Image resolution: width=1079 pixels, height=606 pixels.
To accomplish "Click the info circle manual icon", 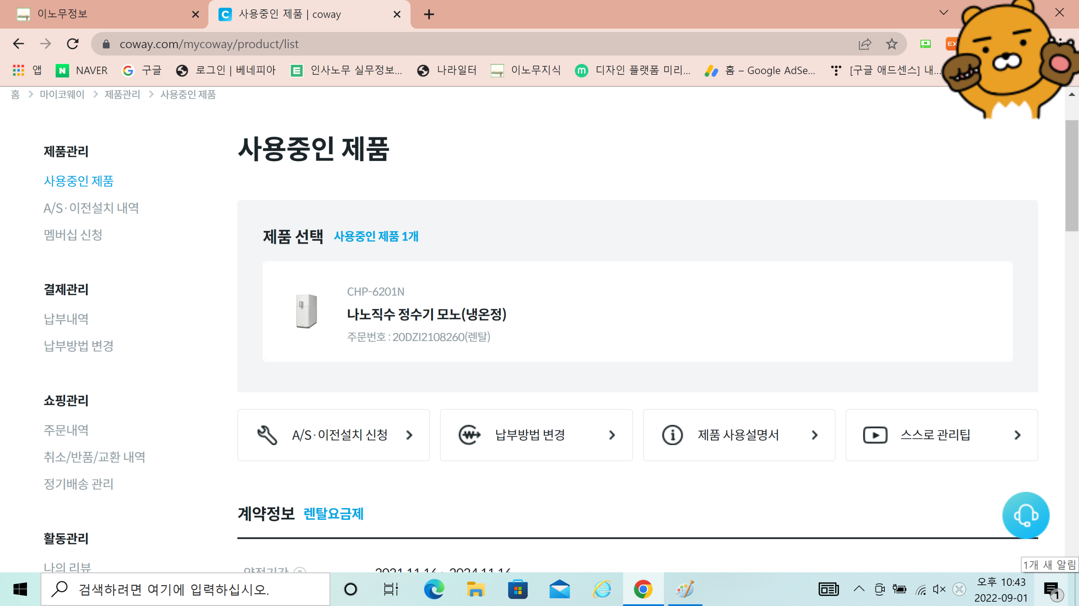I will tap(672, 435).
